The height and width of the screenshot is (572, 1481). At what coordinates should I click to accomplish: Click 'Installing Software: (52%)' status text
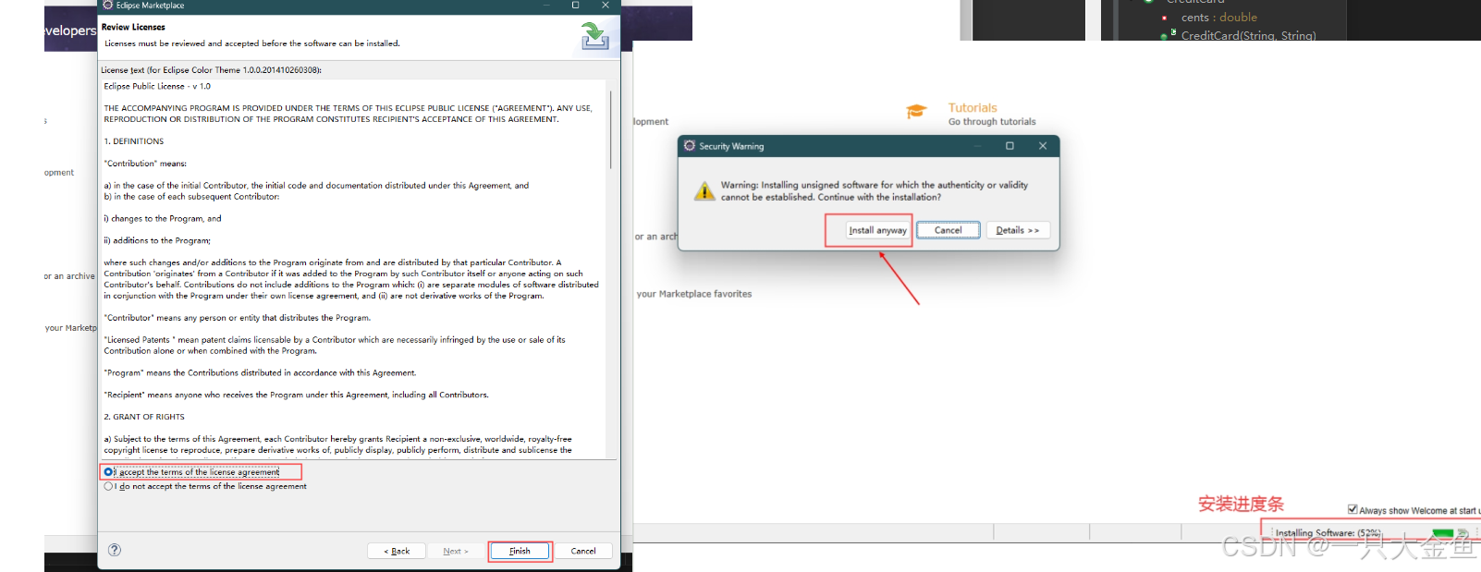point(1328,533)
